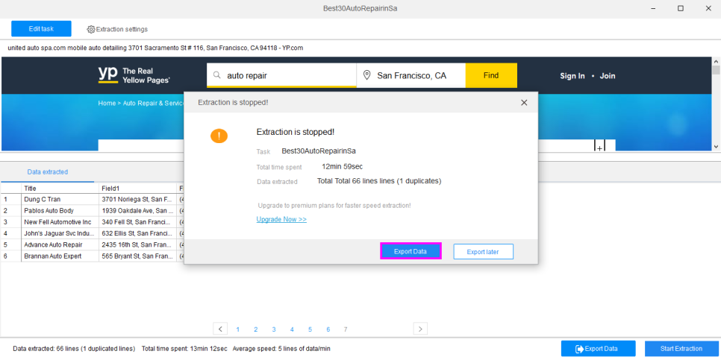Open data page 5
The width and height of the screenshot is (721, 357).
coord(310,329)
